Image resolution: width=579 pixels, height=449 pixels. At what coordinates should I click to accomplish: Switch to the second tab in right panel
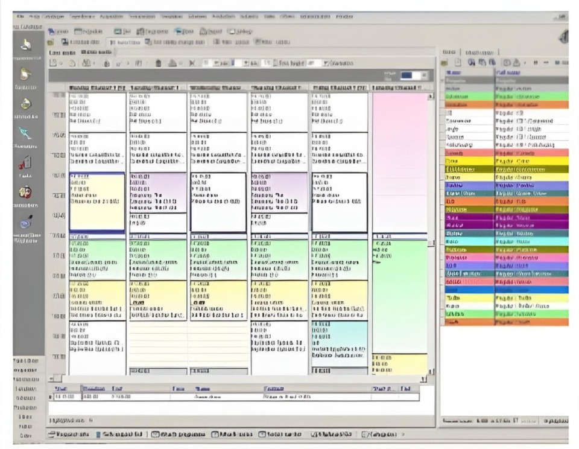click(x=480, y=53)
